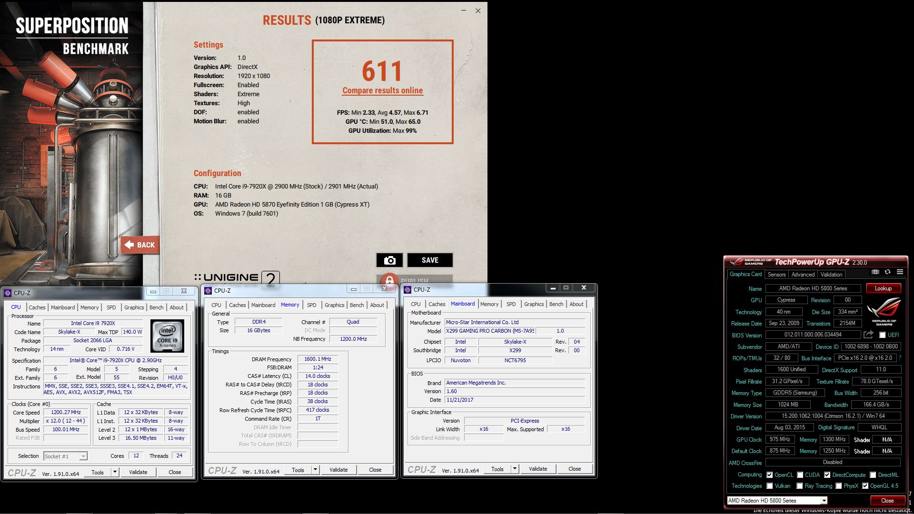
Task: Minimize the CPU-Z Mainboard window
Action: tap(553, 288)
